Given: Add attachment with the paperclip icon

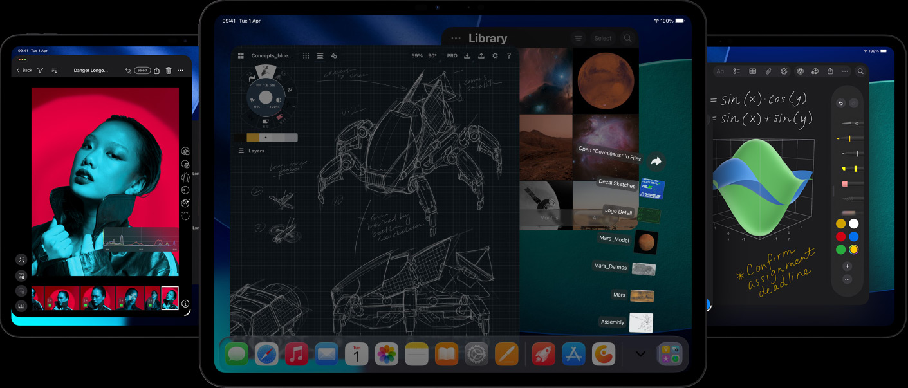Looking at the screenshot, I should pos(768,71).
